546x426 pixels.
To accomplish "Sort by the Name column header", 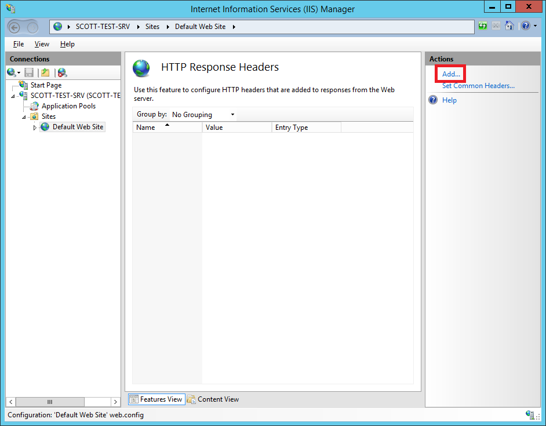I will point(167,128).
